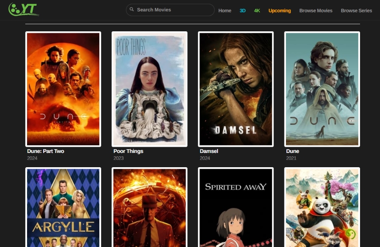Open Browse Series
The height and width of the screenshot is (247, 380).
click(356, 10)
